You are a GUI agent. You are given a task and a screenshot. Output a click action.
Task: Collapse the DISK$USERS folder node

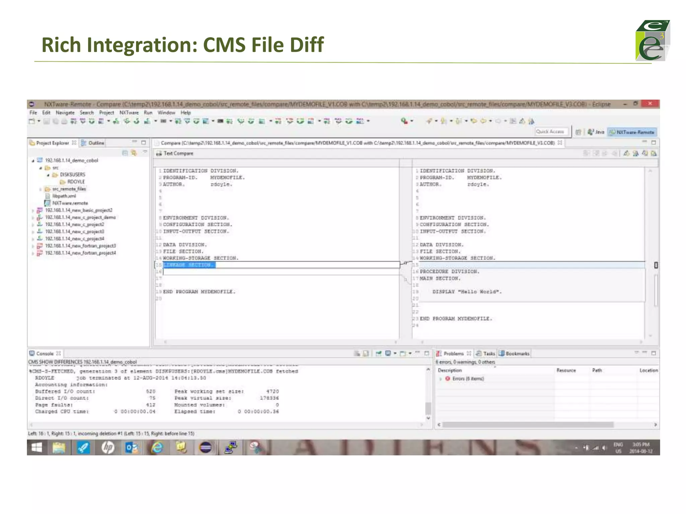point(48,175)
